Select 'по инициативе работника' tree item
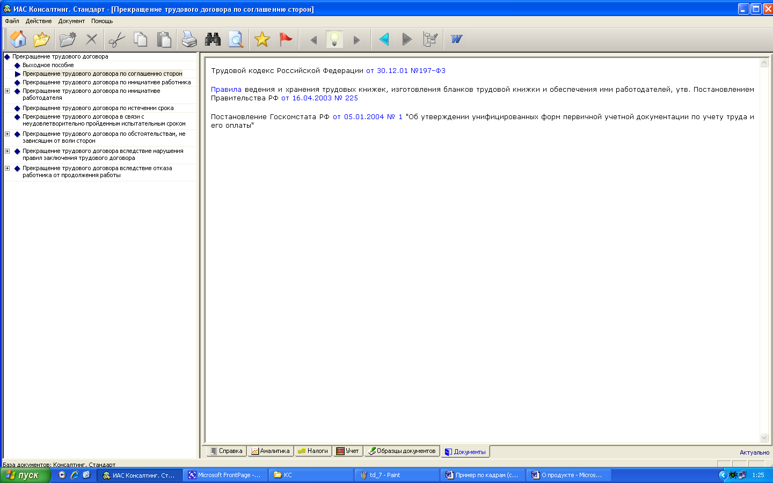The image size is (773, 483). tap(107, 82)
